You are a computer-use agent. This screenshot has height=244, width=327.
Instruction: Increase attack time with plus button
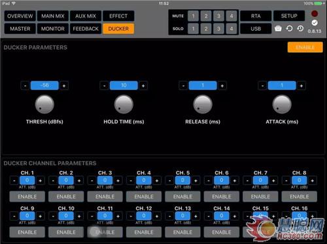click(x=301, y=85)
